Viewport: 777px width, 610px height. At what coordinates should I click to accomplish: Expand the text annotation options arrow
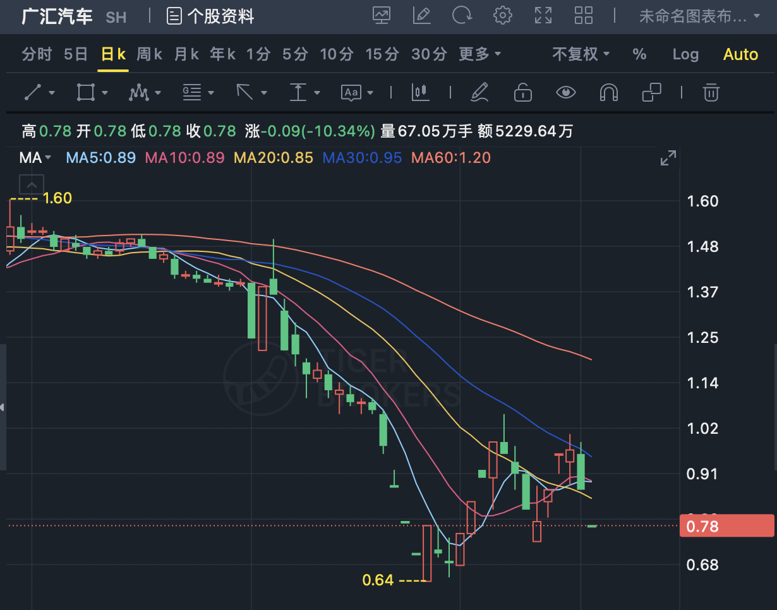tap(370, 93)
